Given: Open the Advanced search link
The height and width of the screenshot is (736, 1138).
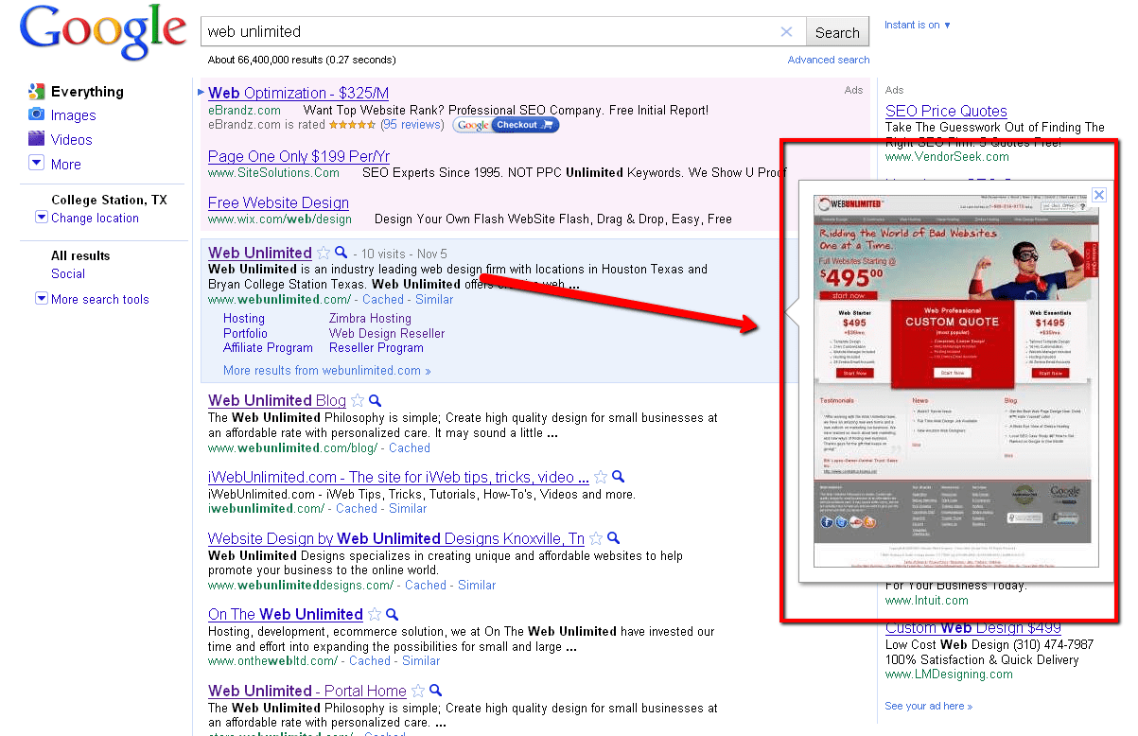Looking at the screenshot, I should click(x=828, y=60).
